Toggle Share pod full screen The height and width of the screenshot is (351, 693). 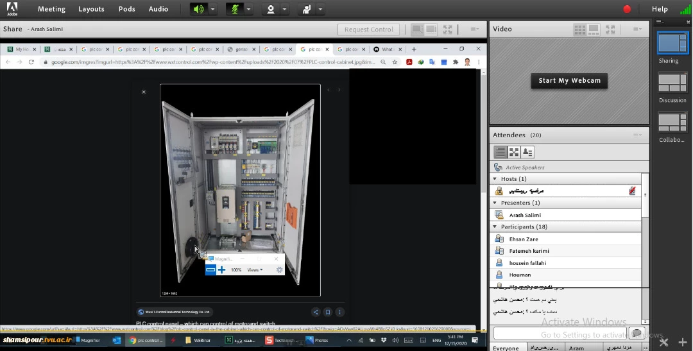[448, 30]
